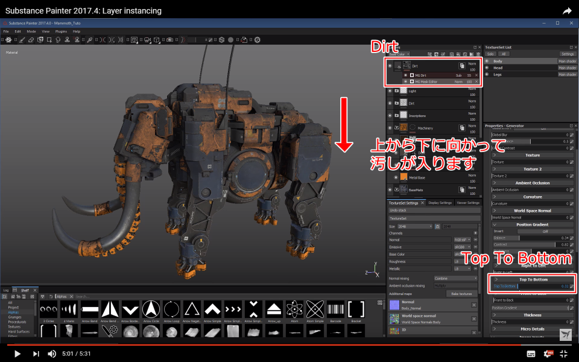Toggle YouTube subtitles button
This screenshot has height=362, width=579.
click(x=531, y=354)
